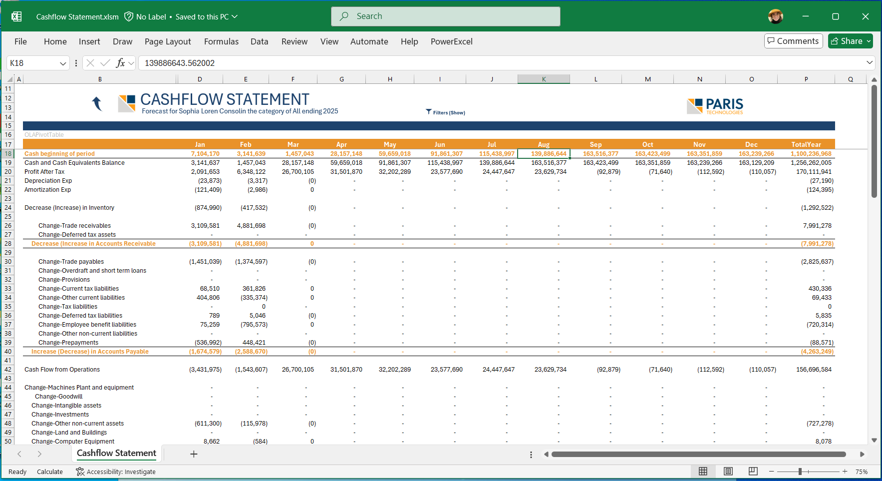Image resolution: width=882 pixels, height=481 pixels.
Task: Click the Select All corner triangle
Action: tap(10, 79)
